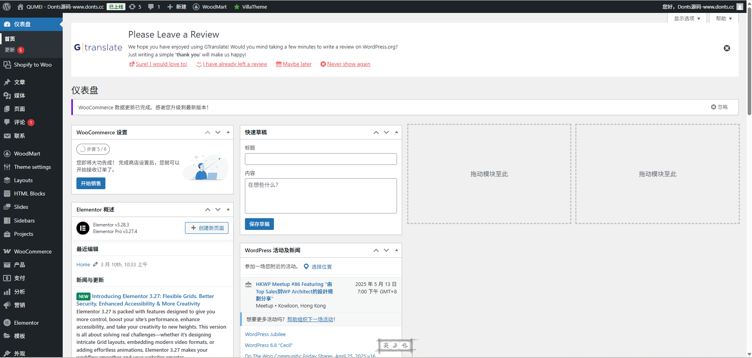Screen dimensions: 752x358
Task: Click the 创建新页面 button
Action: [207, 228]
